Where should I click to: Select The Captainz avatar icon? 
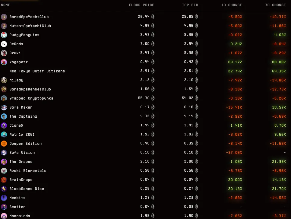4,116
